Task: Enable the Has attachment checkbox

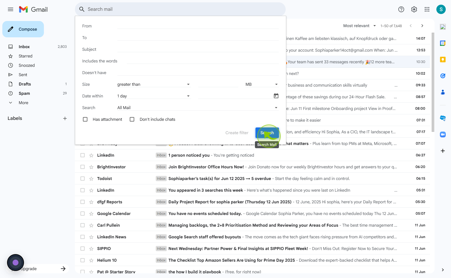Action: pos(85,119)
